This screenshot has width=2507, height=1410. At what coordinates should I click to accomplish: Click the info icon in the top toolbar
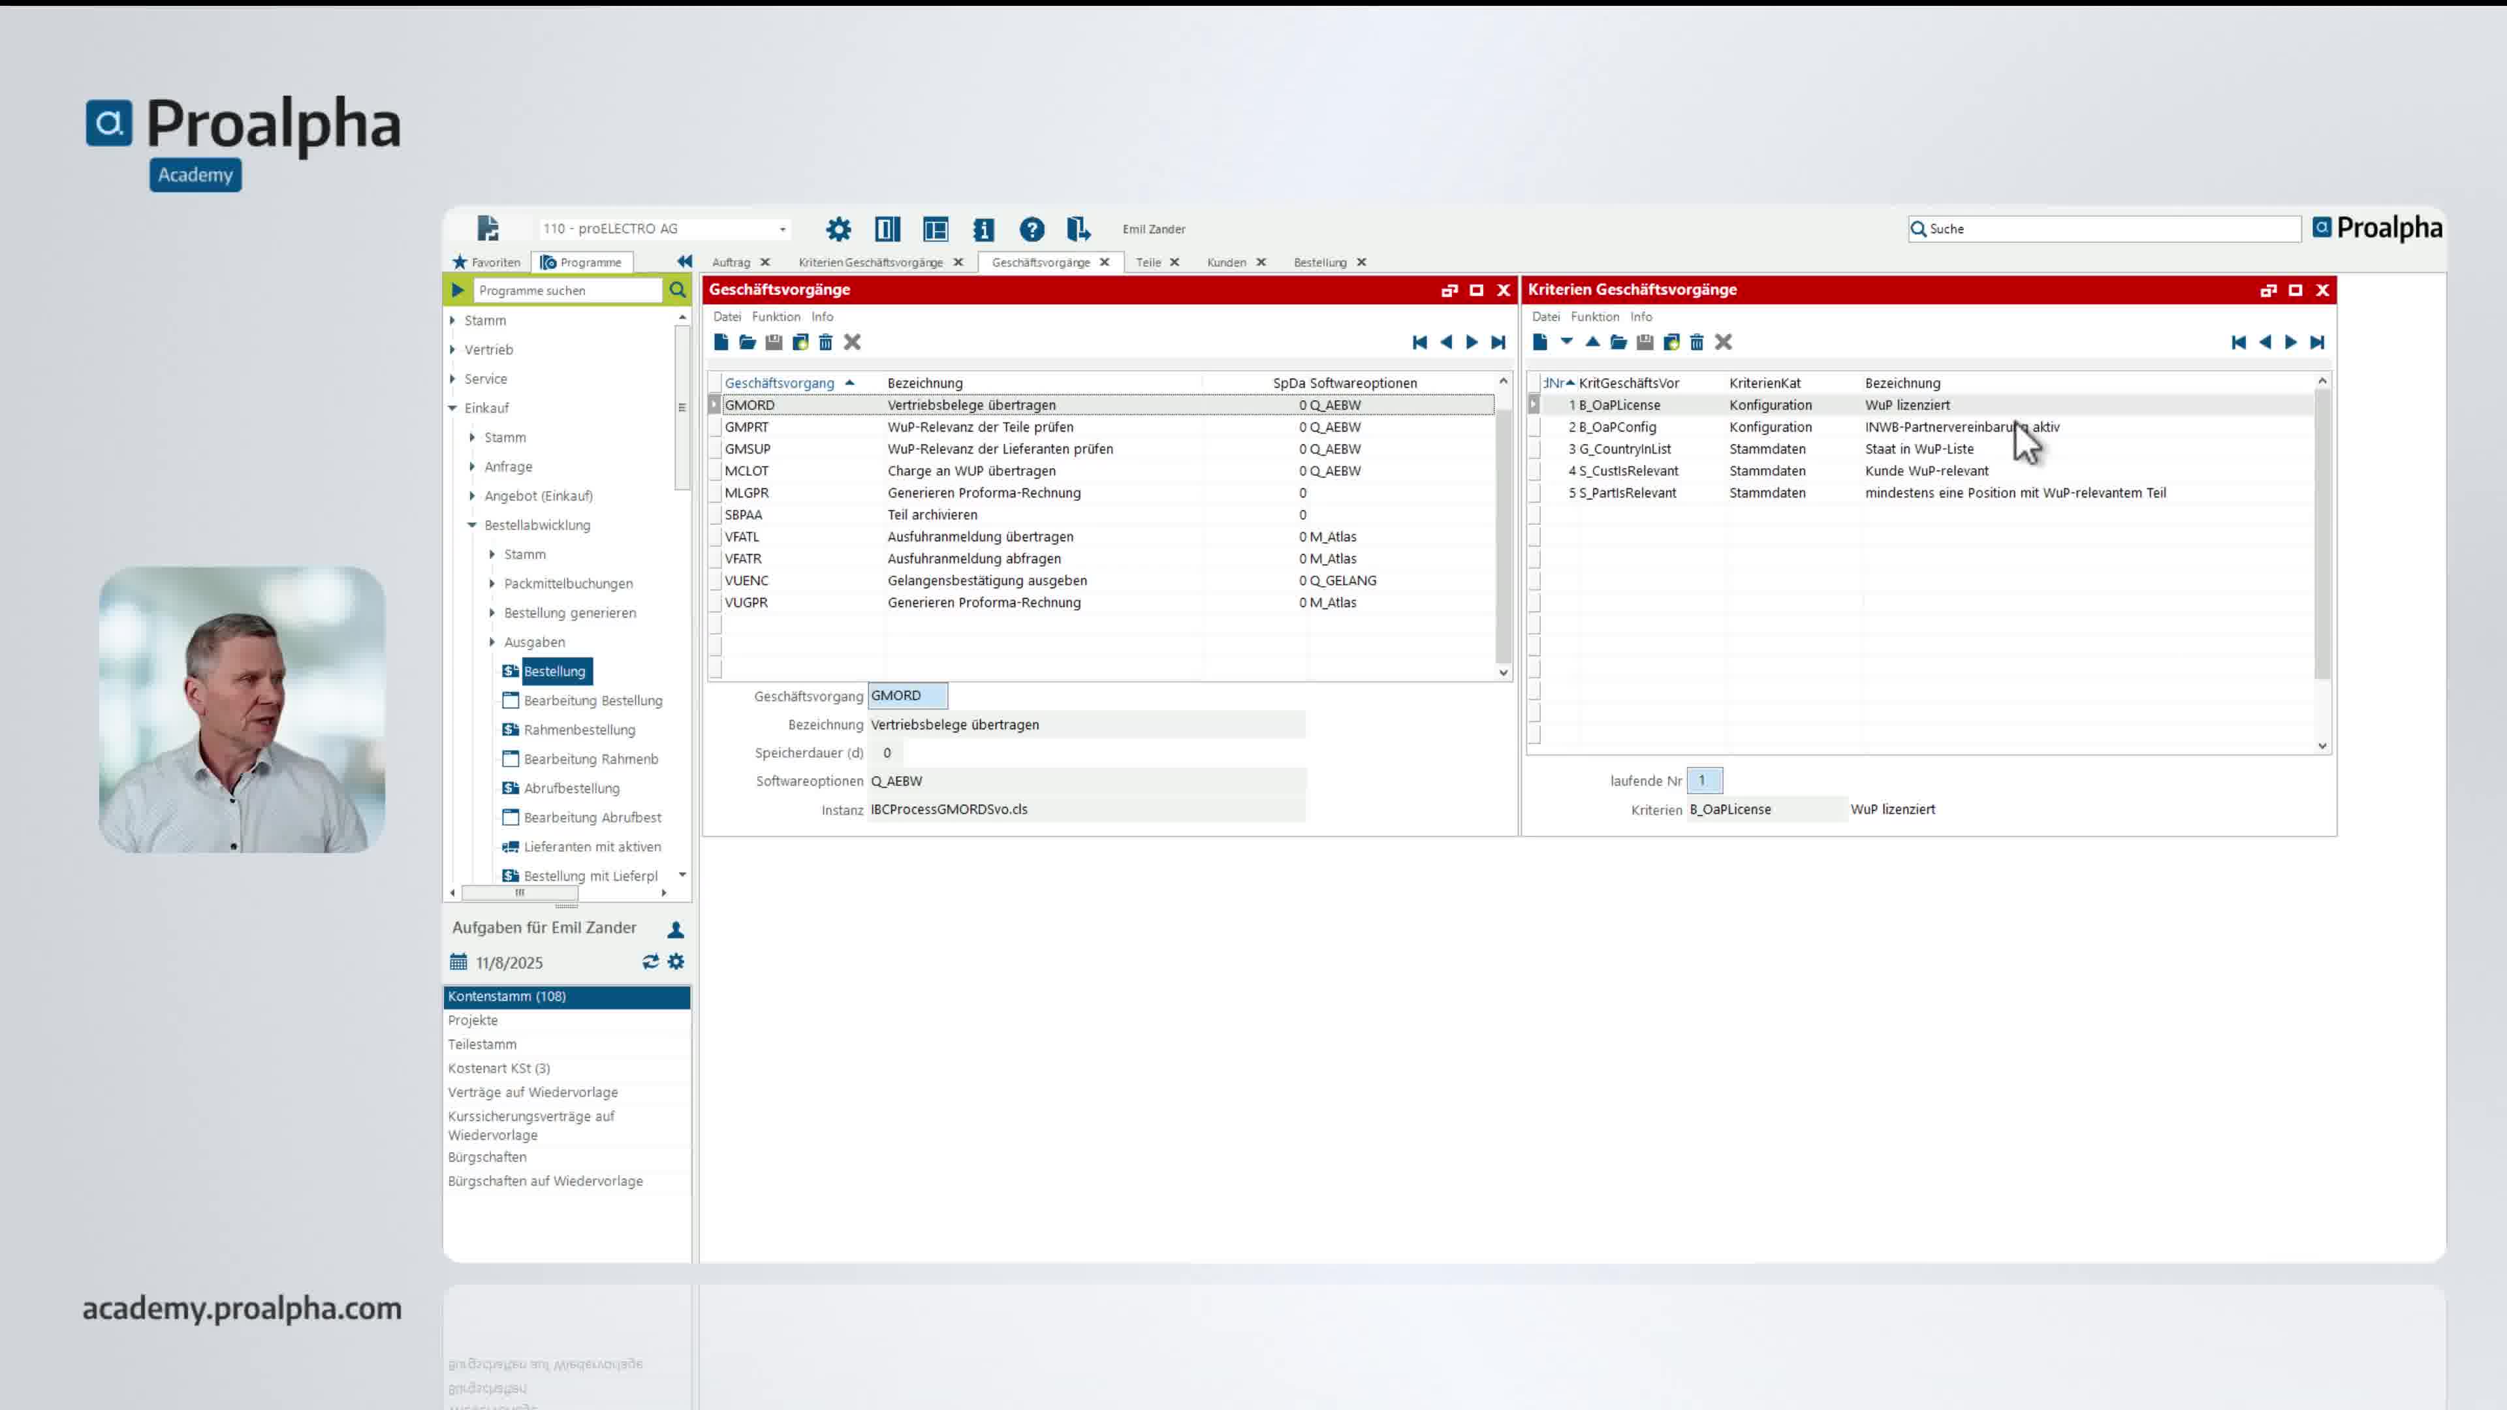984,230
